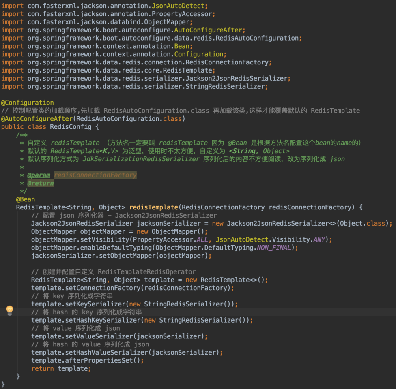Click AutoConfigureAfter in the import line

209,30
